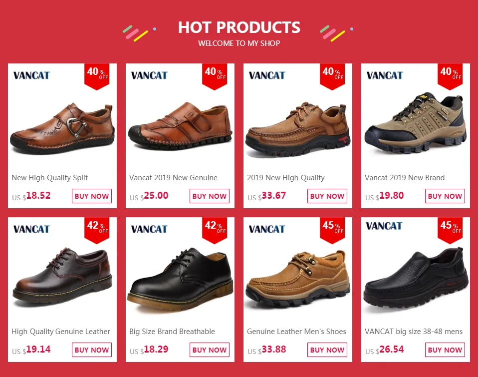Click the 42% OFF badge on black oxford shoe

click(215, 230)
